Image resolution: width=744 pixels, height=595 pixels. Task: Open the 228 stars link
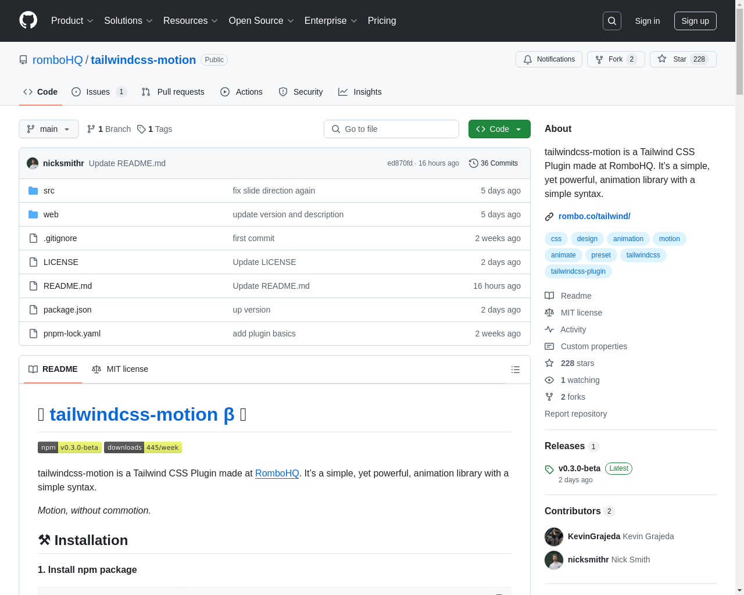(577, 363)
